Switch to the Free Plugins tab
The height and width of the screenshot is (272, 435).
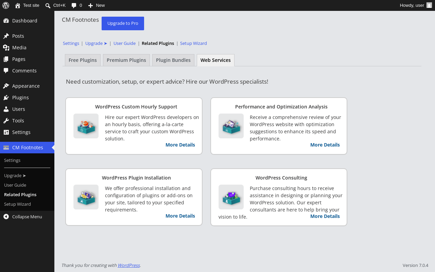coord(83,60)
